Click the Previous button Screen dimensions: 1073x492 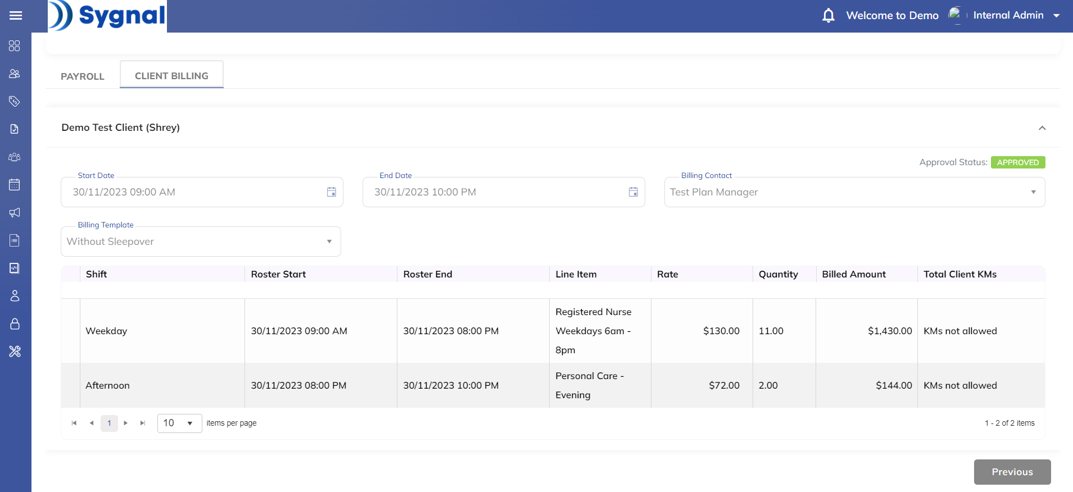(x=1012, y=472)
